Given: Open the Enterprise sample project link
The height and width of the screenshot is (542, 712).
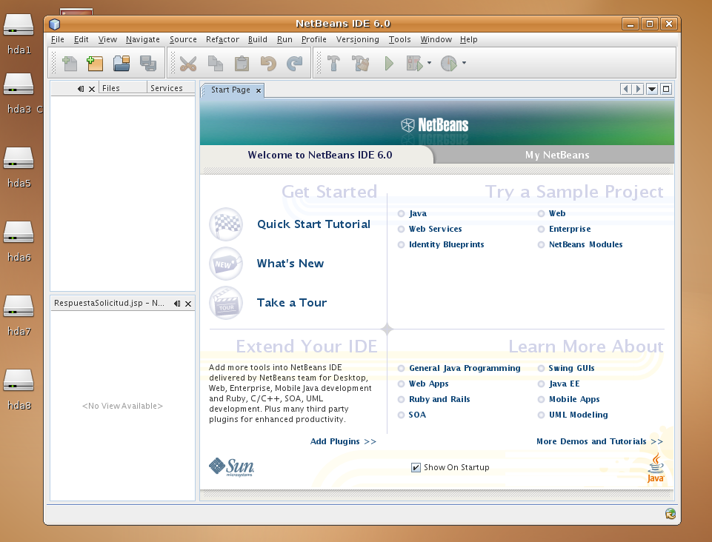Looking at the screenshot, I should pyautogui.click(x=570, y=229).
